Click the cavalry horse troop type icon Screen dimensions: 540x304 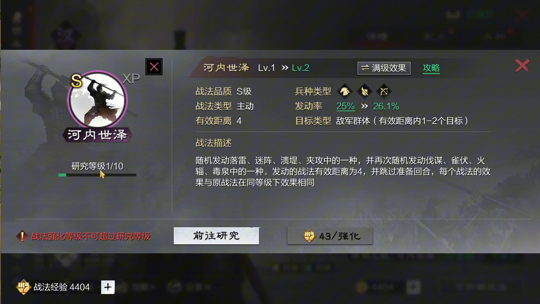[x=345, y=91]
